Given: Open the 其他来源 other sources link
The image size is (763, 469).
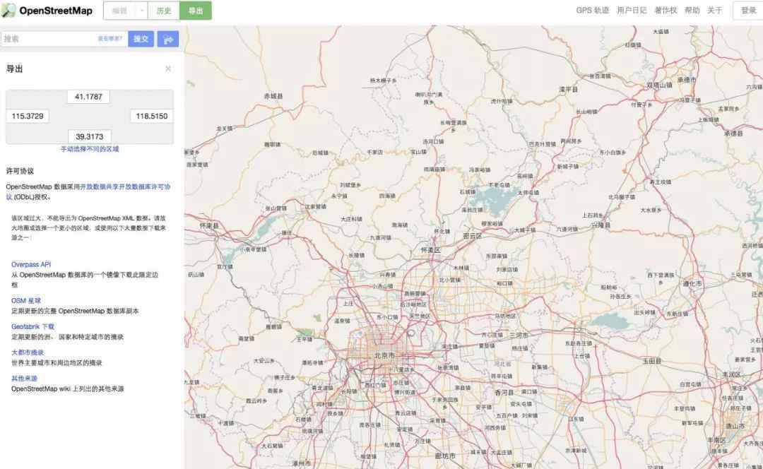Looking at the screenshot, I should coord(24,379).
